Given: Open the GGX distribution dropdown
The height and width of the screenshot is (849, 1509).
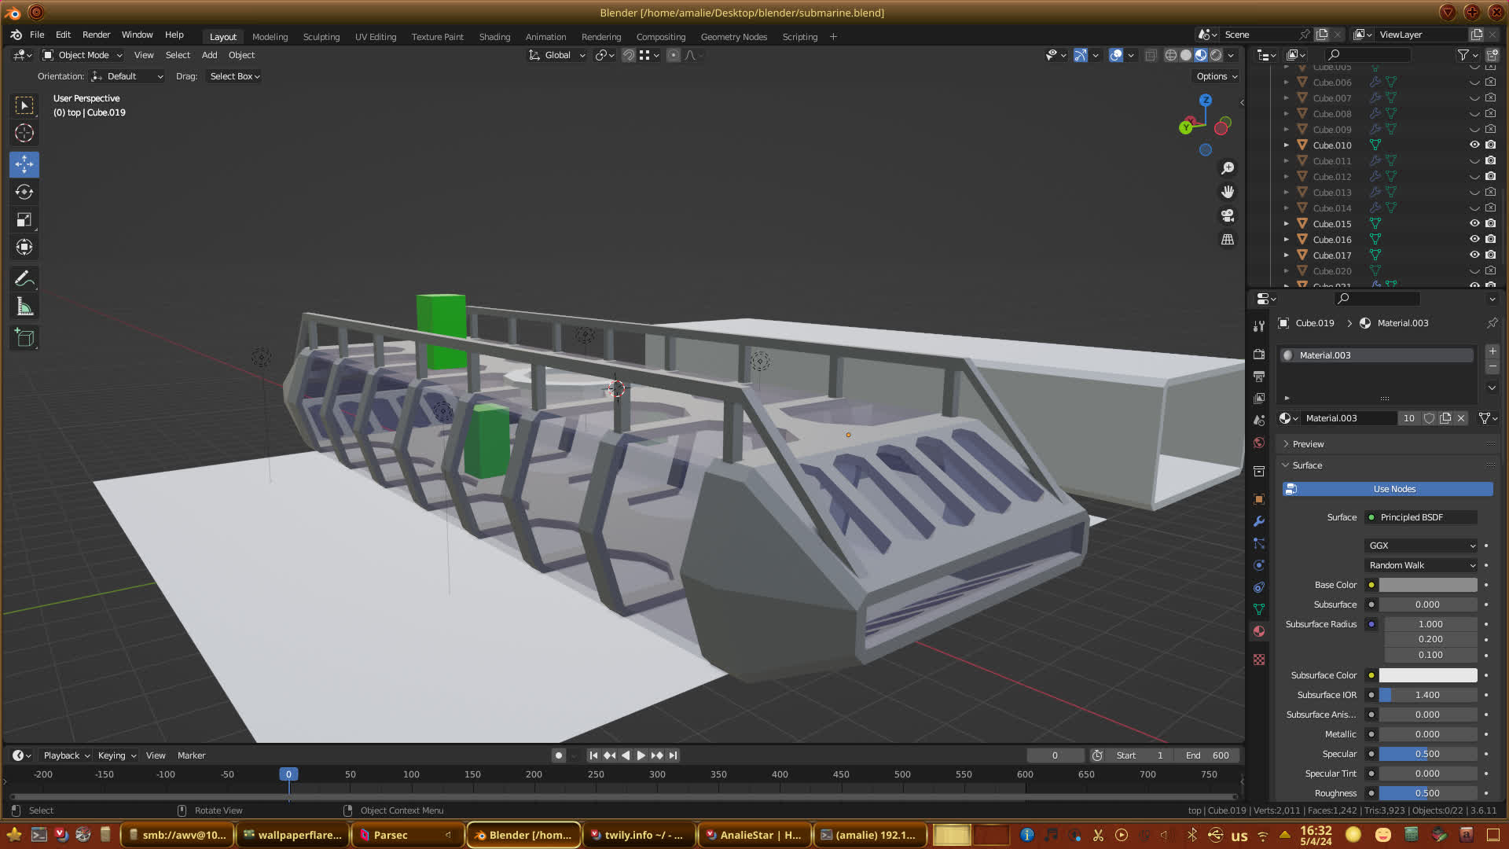Looking at the screenshot, I should click(x=1421, y=546).
